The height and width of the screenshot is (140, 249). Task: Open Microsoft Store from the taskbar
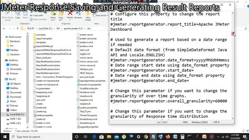click(102, 136)
